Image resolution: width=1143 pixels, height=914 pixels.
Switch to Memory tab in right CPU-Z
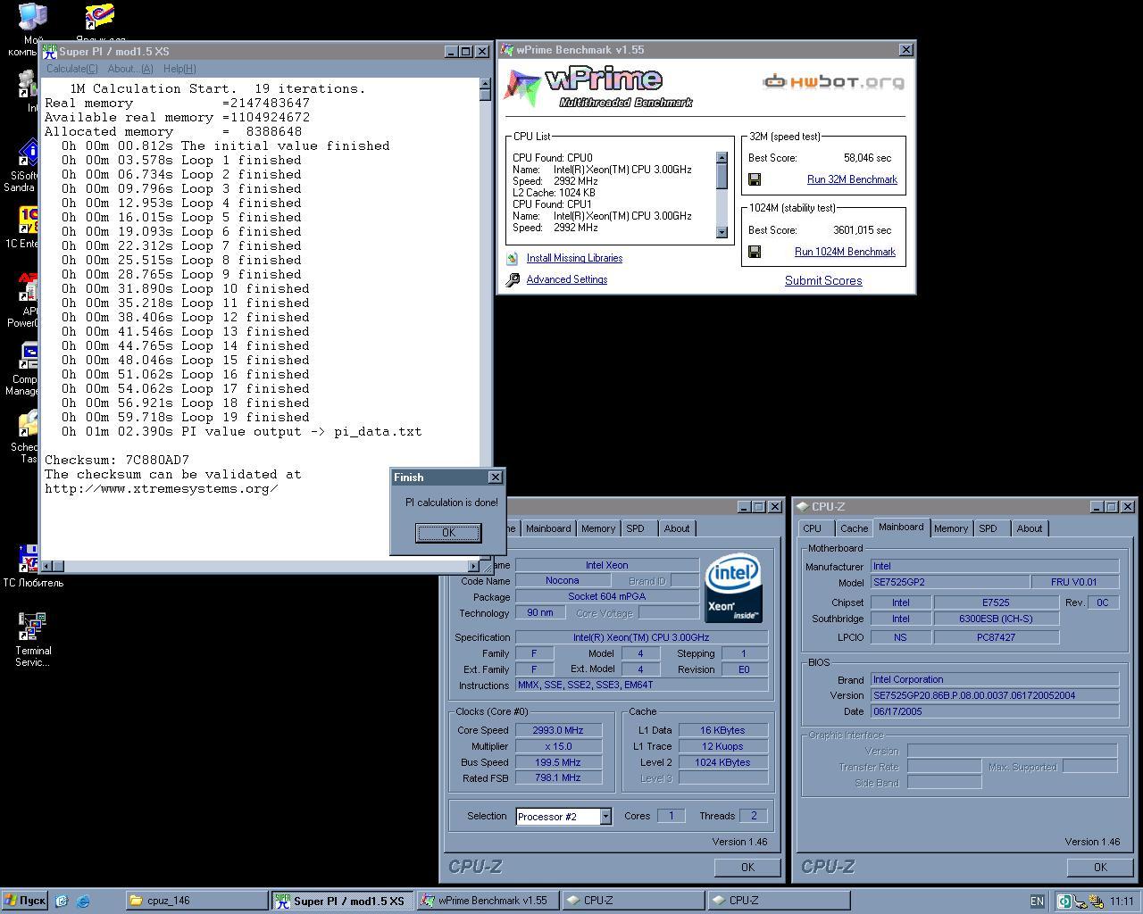(951, 528)
